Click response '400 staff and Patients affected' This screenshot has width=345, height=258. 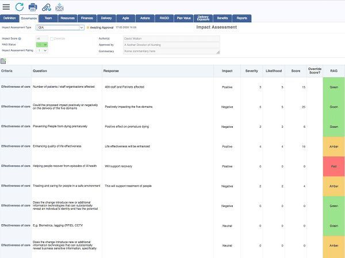(x=125, y=87)
